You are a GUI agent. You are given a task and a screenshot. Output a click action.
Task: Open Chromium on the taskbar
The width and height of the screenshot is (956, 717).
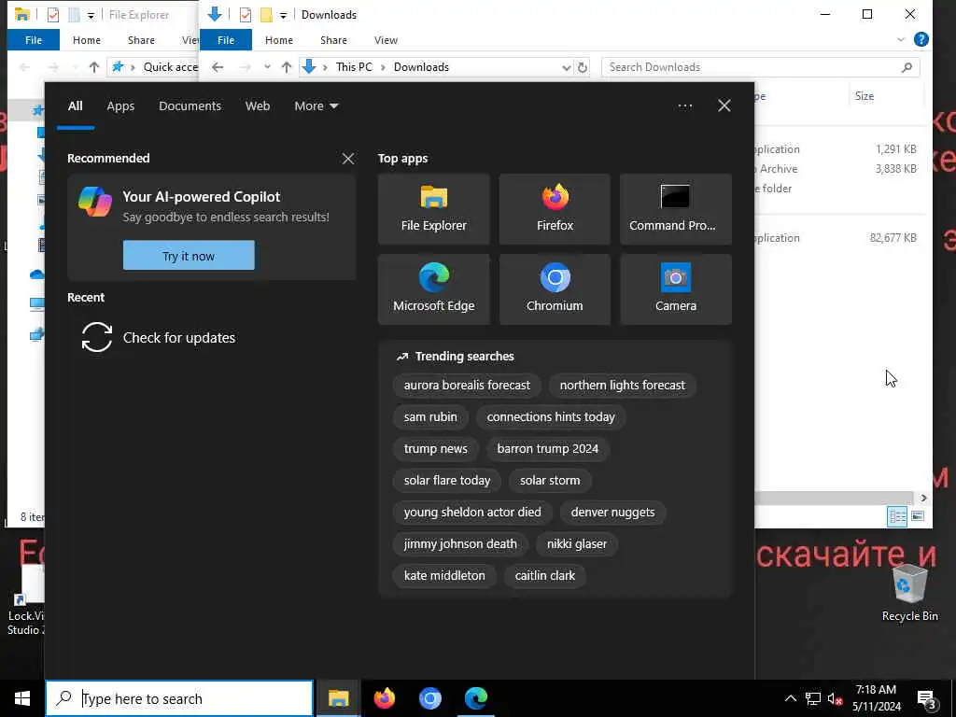[429, 698]
